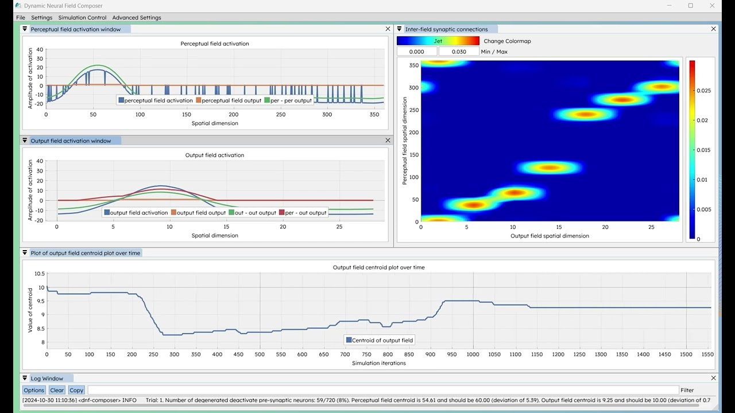The height and width of the screenshot is (413, 735).
Task: Close the Log Window panel
Action: [x=714, y=378]
